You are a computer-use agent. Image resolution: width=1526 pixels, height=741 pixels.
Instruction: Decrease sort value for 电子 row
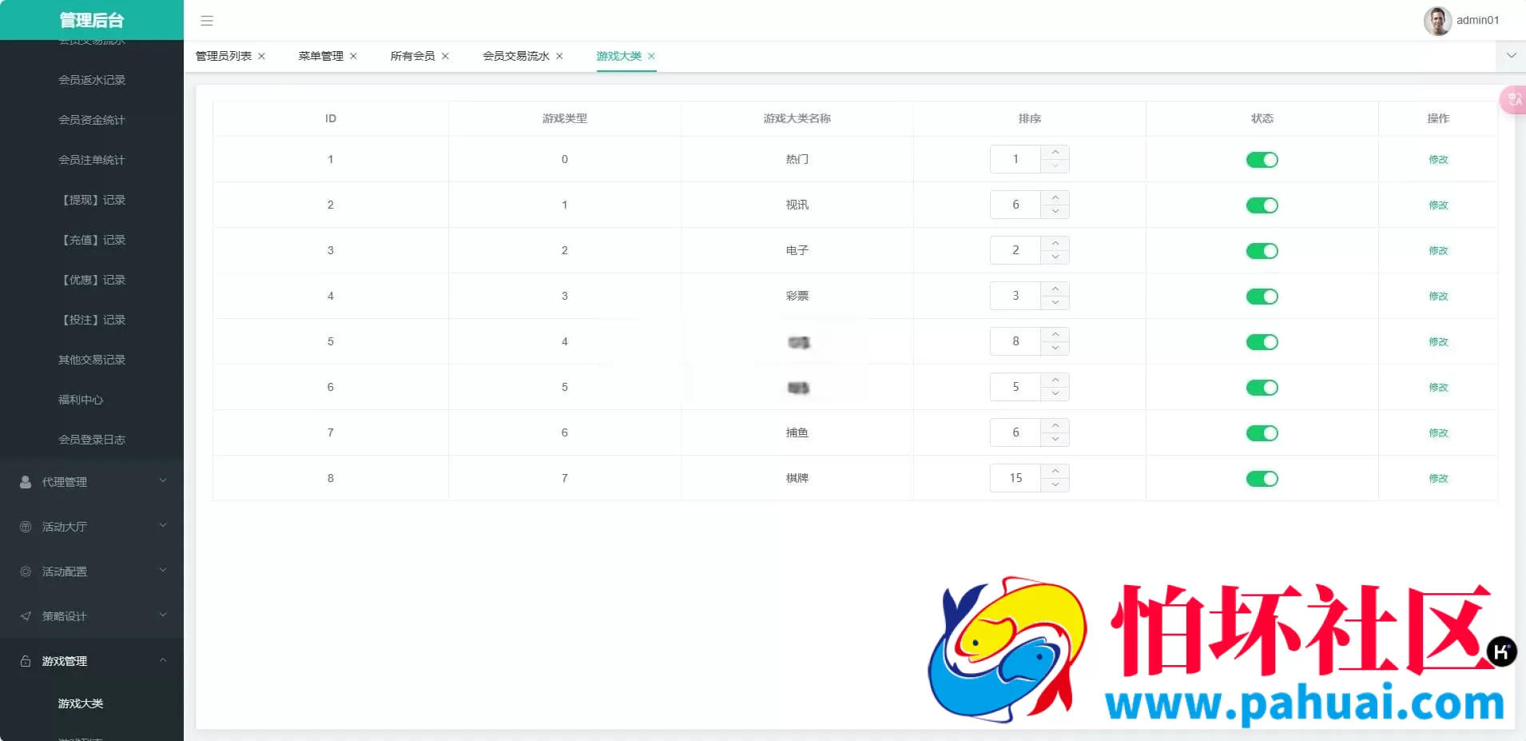click(x=1055, y=257)
